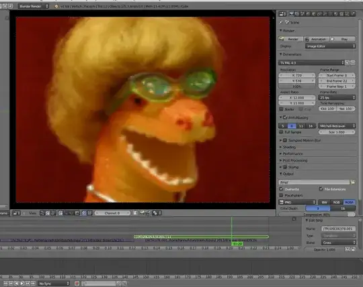Toggle the Overwrite checkbox
Screen dimensions: 363x287
click(281, 189)
